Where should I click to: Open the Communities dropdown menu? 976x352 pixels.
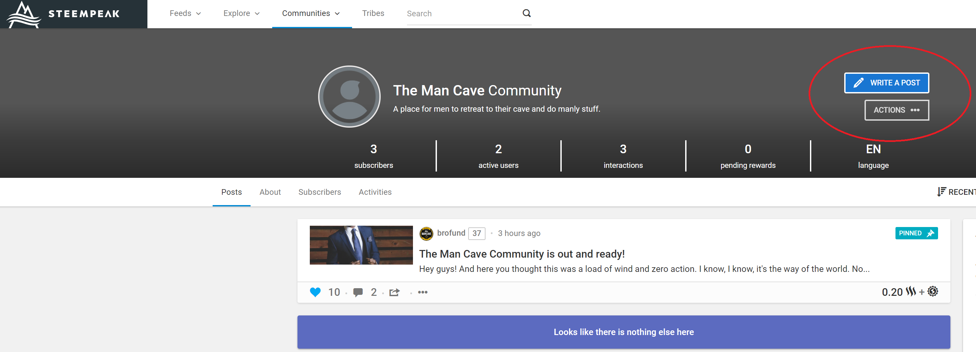[x=311, y=14]
